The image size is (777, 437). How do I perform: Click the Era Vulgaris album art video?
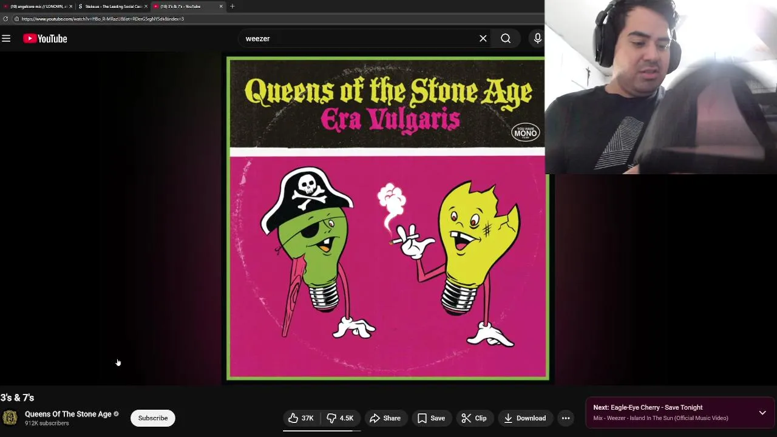pyautogui.click(x=387, y=218)
